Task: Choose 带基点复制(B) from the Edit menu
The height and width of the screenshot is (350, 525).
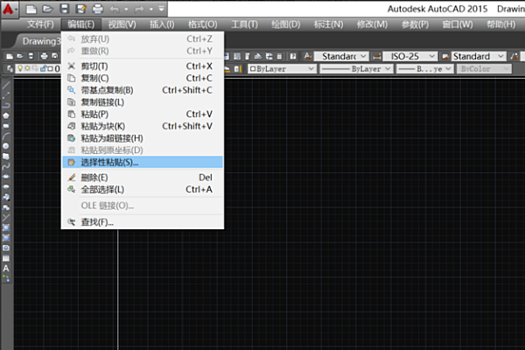Action: (143, 90)
